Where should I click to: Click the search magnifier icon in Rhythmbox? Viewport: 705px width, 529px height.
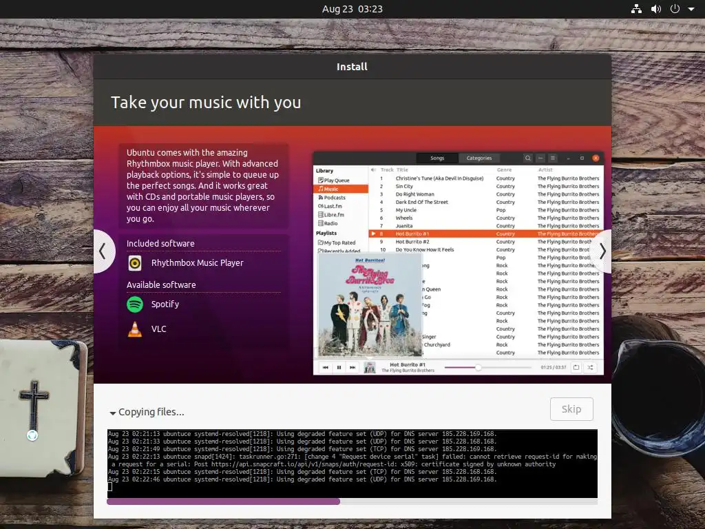tap(528, 158)
